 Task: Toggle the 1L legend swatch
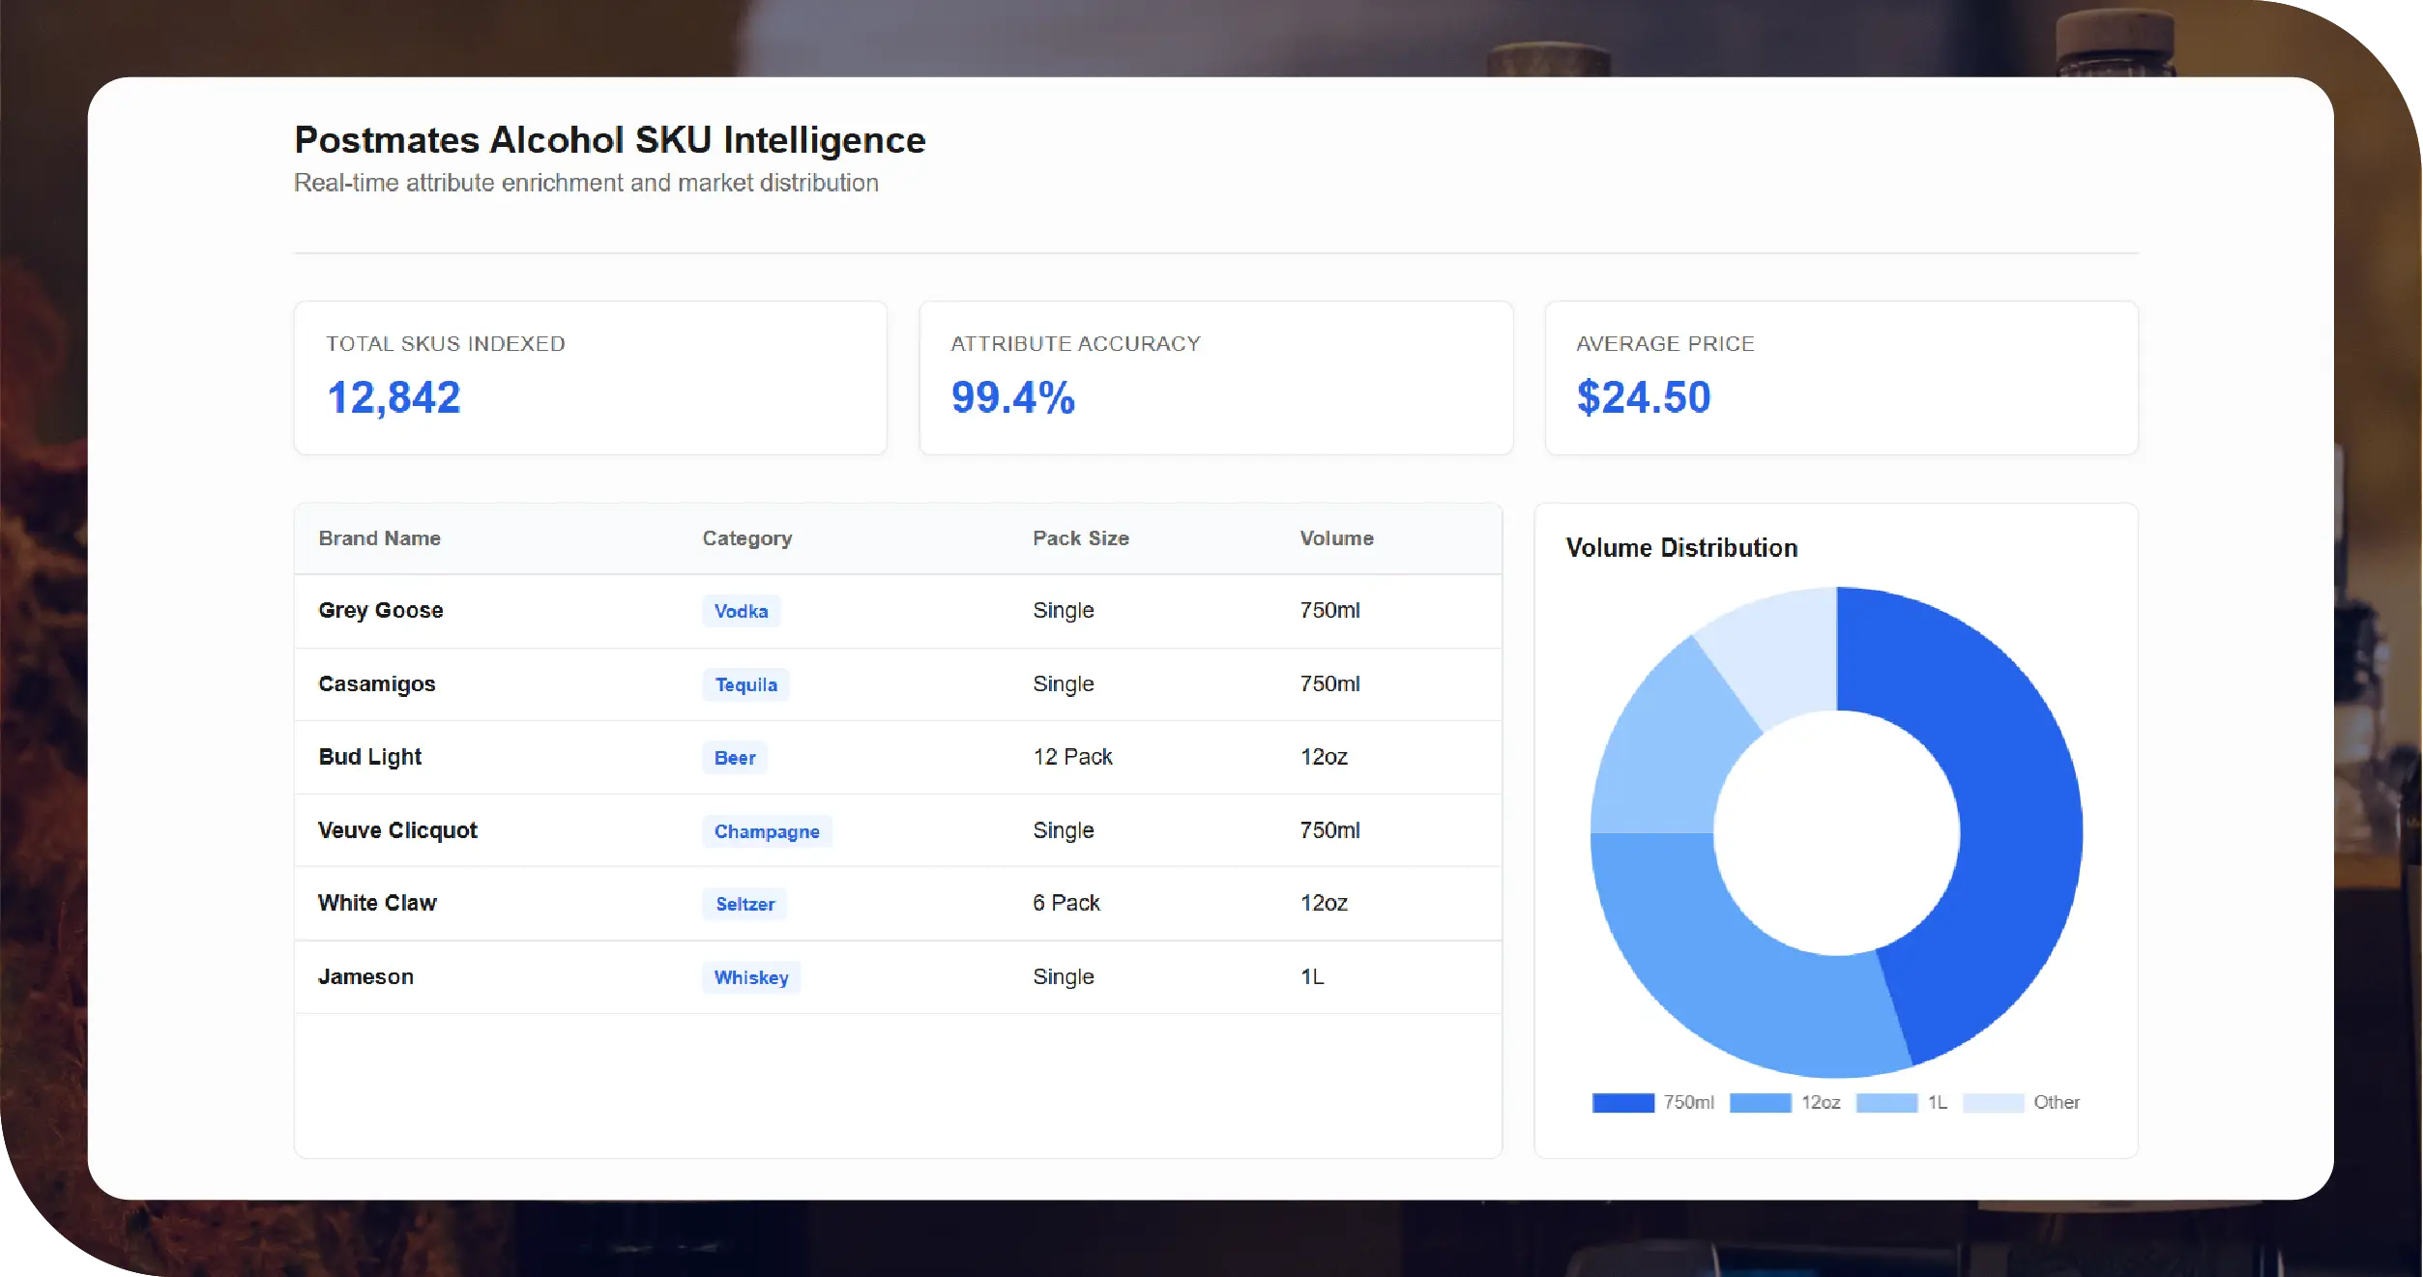(x=1886, y=1103)
